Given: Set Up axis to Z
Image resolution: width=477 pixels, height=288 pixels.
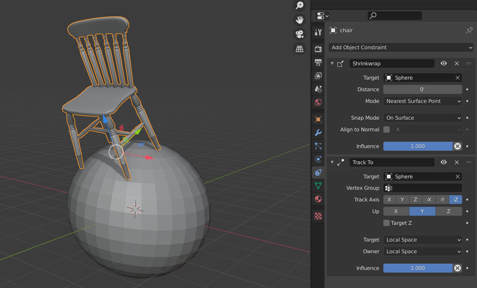Looking at the screenshot, I should click(449, 211).
